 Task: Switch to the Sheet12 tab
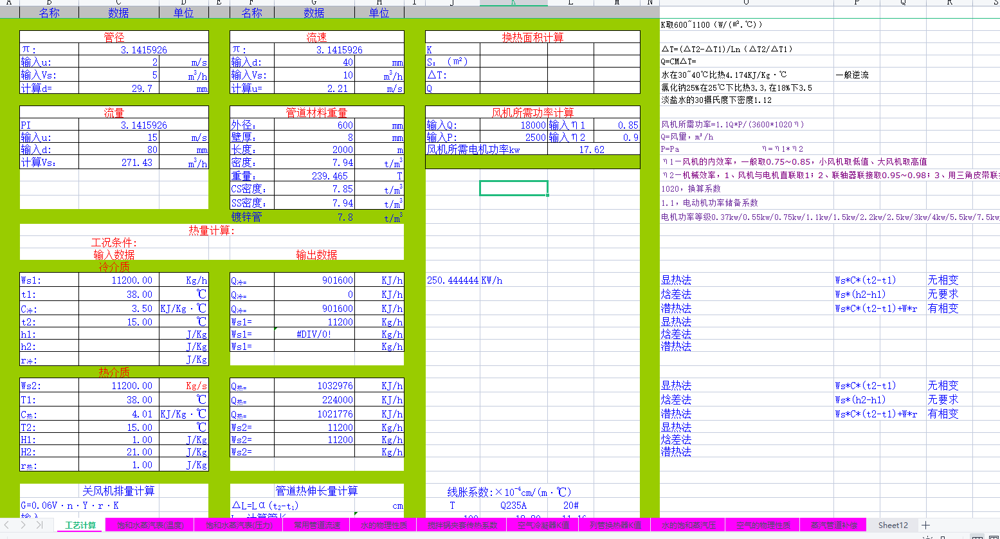893,525
